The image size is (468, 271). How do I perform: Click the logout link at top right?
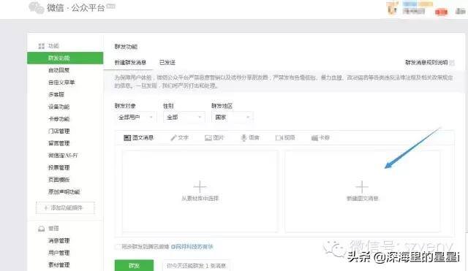pyautogui.click(x=460, y=12)
